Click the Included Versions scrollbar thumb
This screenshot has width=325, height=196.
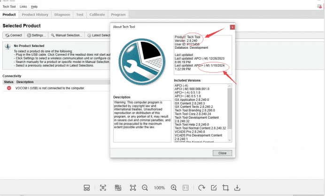(230, 108)
